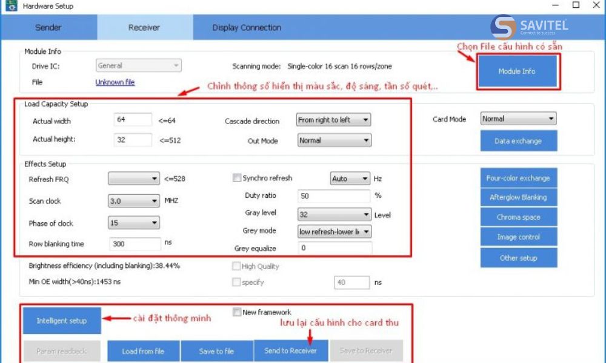Open the Unknown file link
This screenshot has height=363, width=606.
(115, 82)
